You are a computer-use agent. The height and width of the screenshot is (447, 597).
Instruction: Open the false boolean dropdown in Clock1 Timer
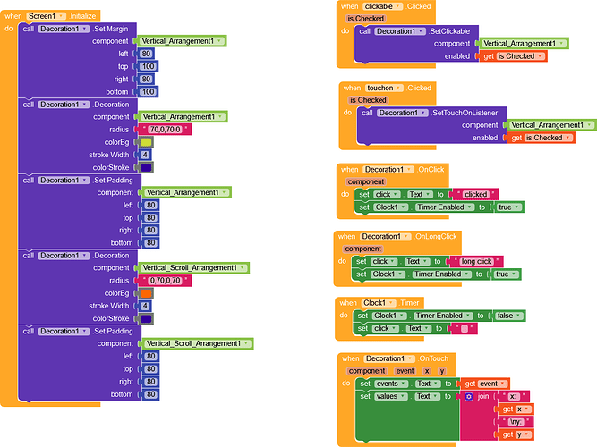508,316
